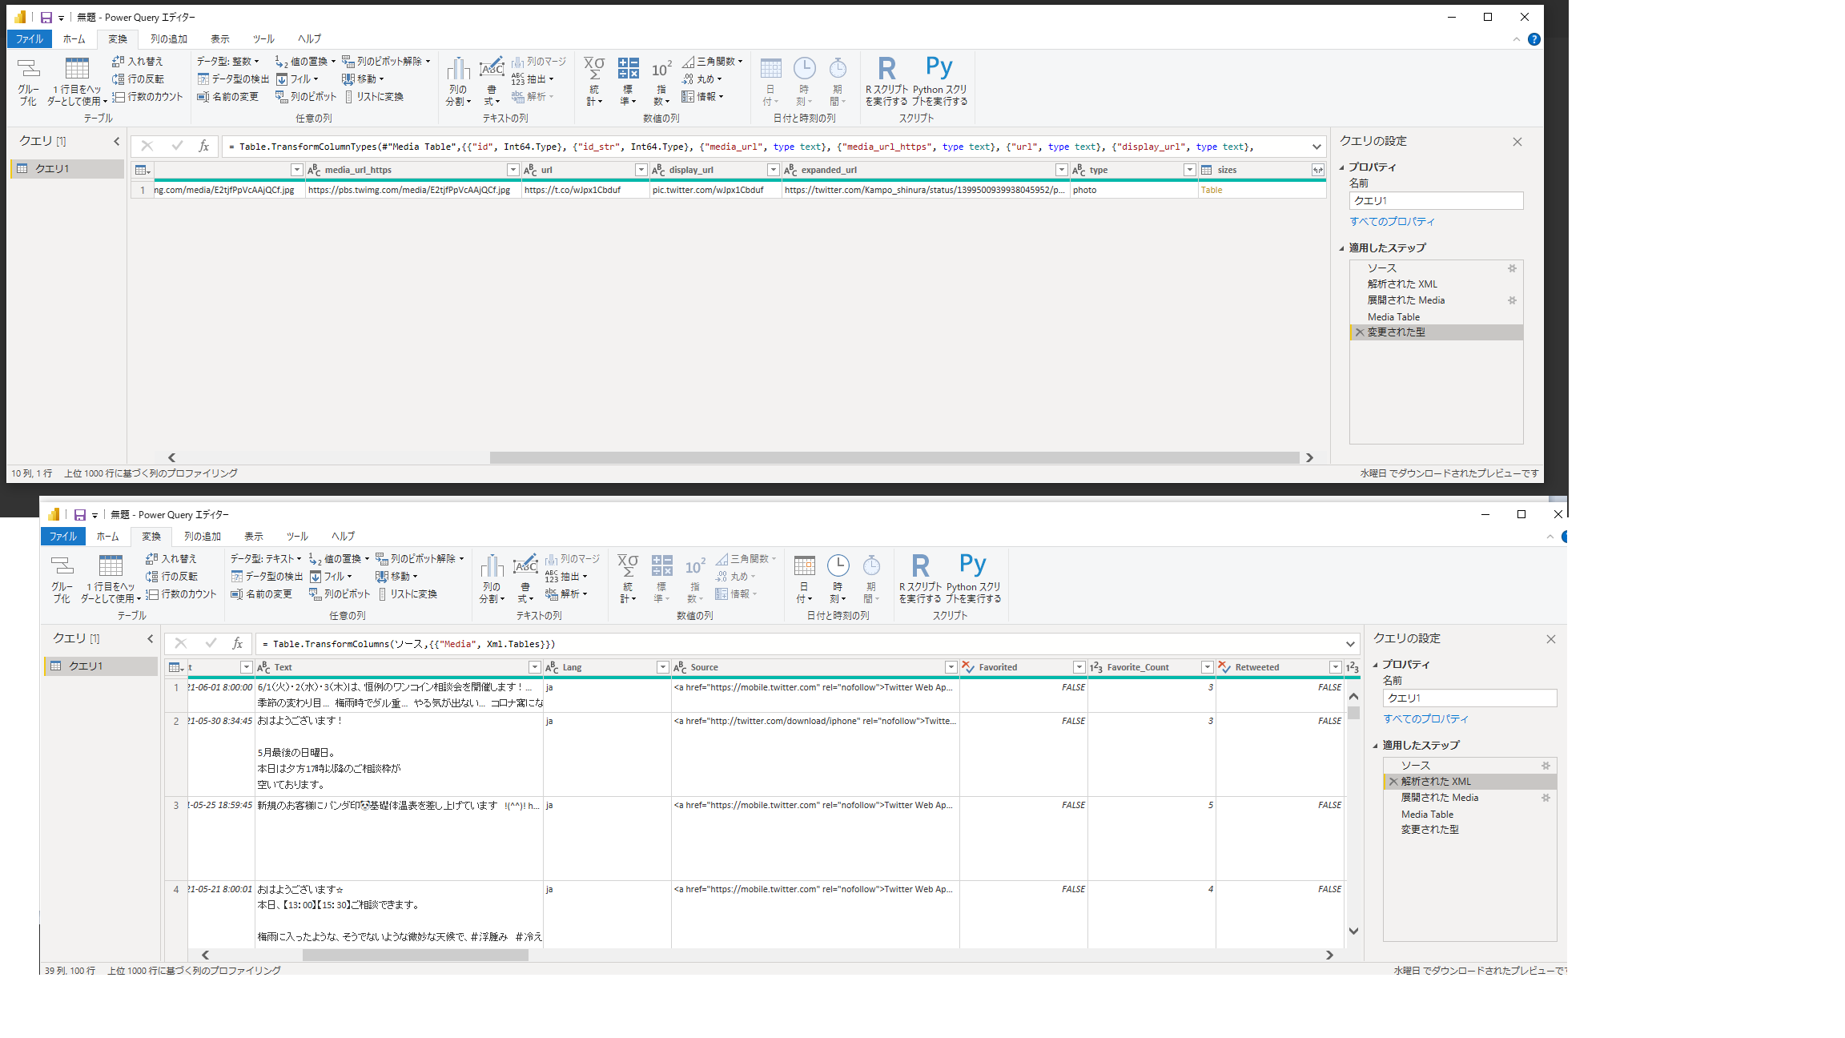The image size is (1845, 1038).
Task: Click 行数のカウント to count rows
Action: 148,96
